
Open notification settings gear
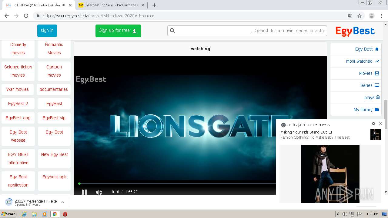[373, 124]
